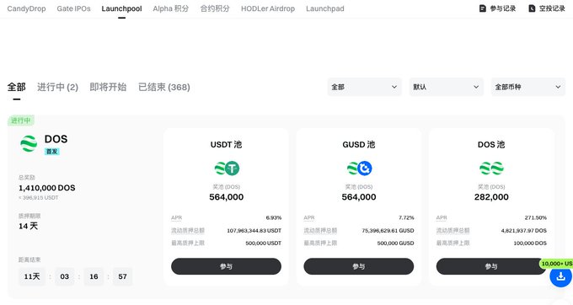This screenshot has width=573, height=305.
Task: Click the DOS pool coin pair icon
Action: point(491,169)
